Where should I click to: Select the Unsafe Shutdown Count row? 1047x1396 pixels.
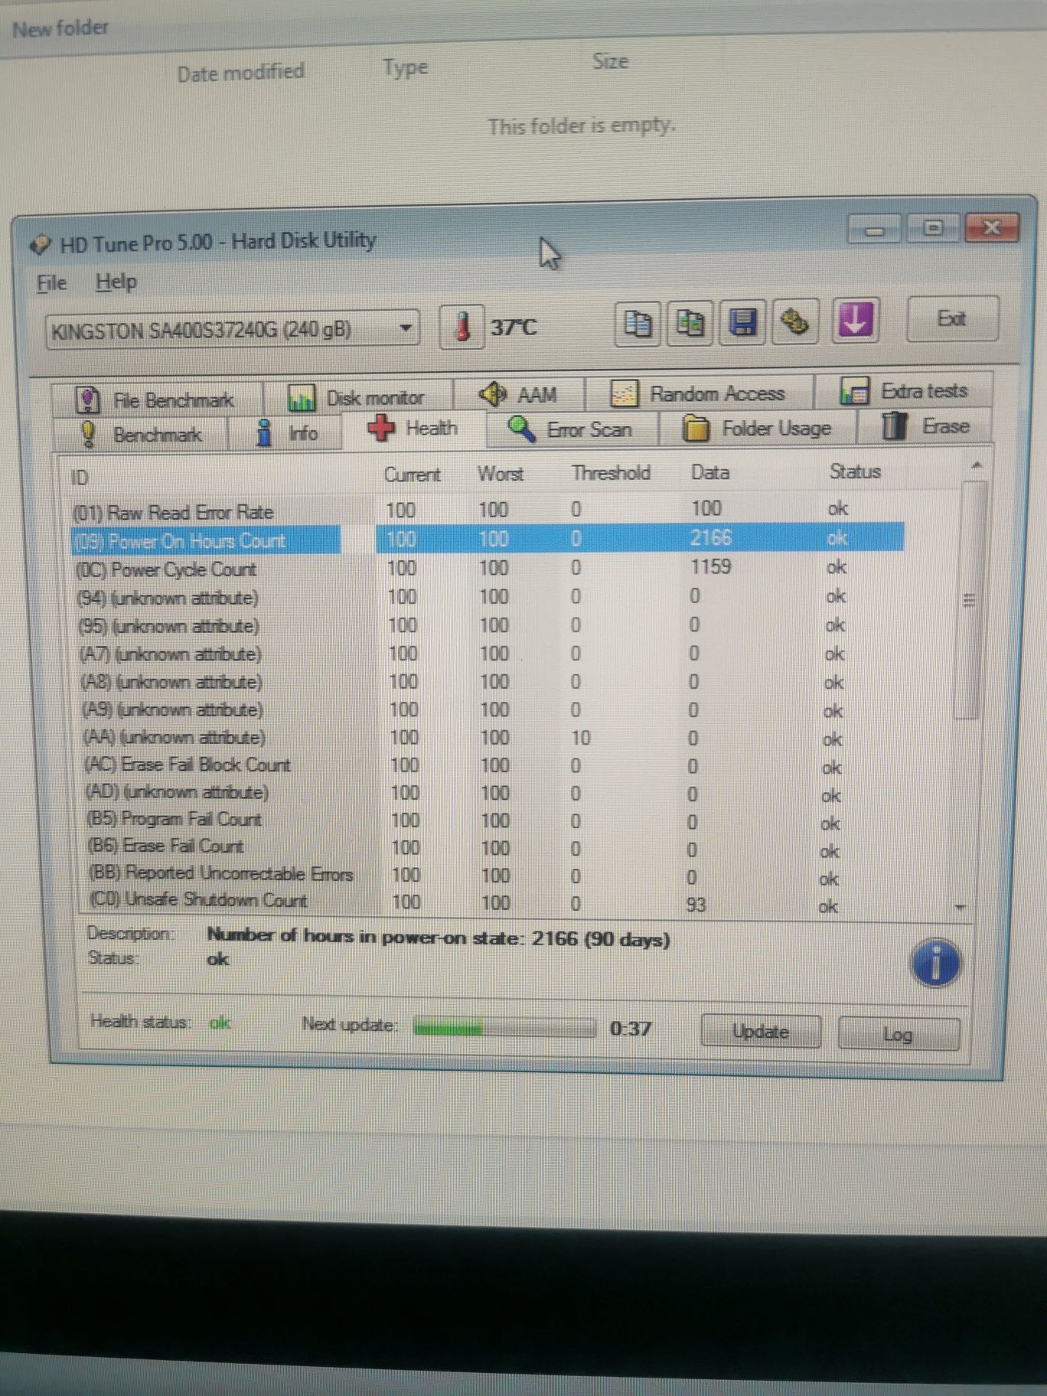[x=488, y=902]
